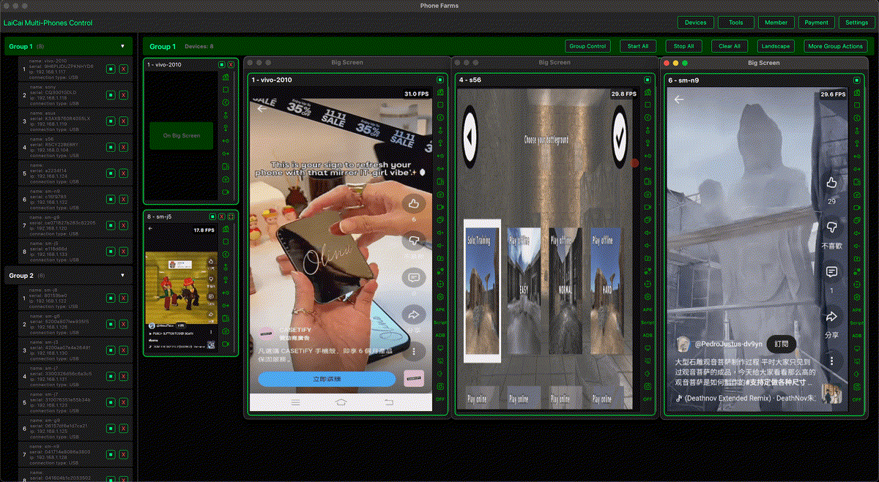This screenshot has width=879, height=482.
Task: Open the Devices menu
Action: [695, 23]
